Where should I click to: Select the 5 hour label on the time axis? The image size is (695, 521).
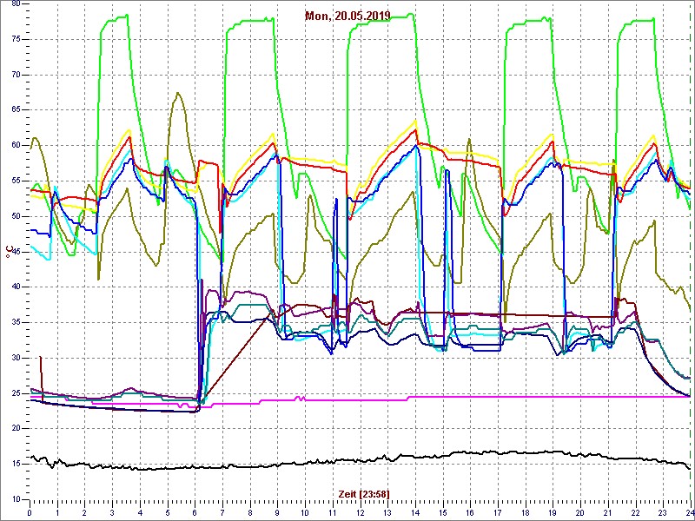tap(168, 513)
